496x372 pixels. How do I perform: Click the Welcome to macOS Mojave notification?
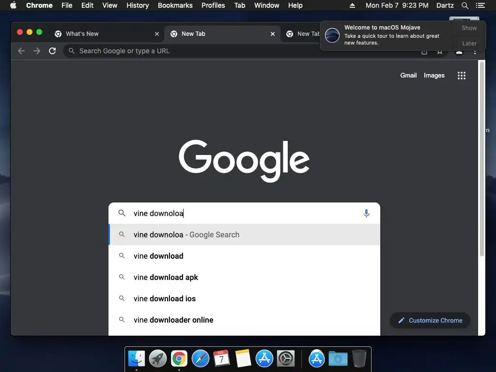tap(386, 35)
